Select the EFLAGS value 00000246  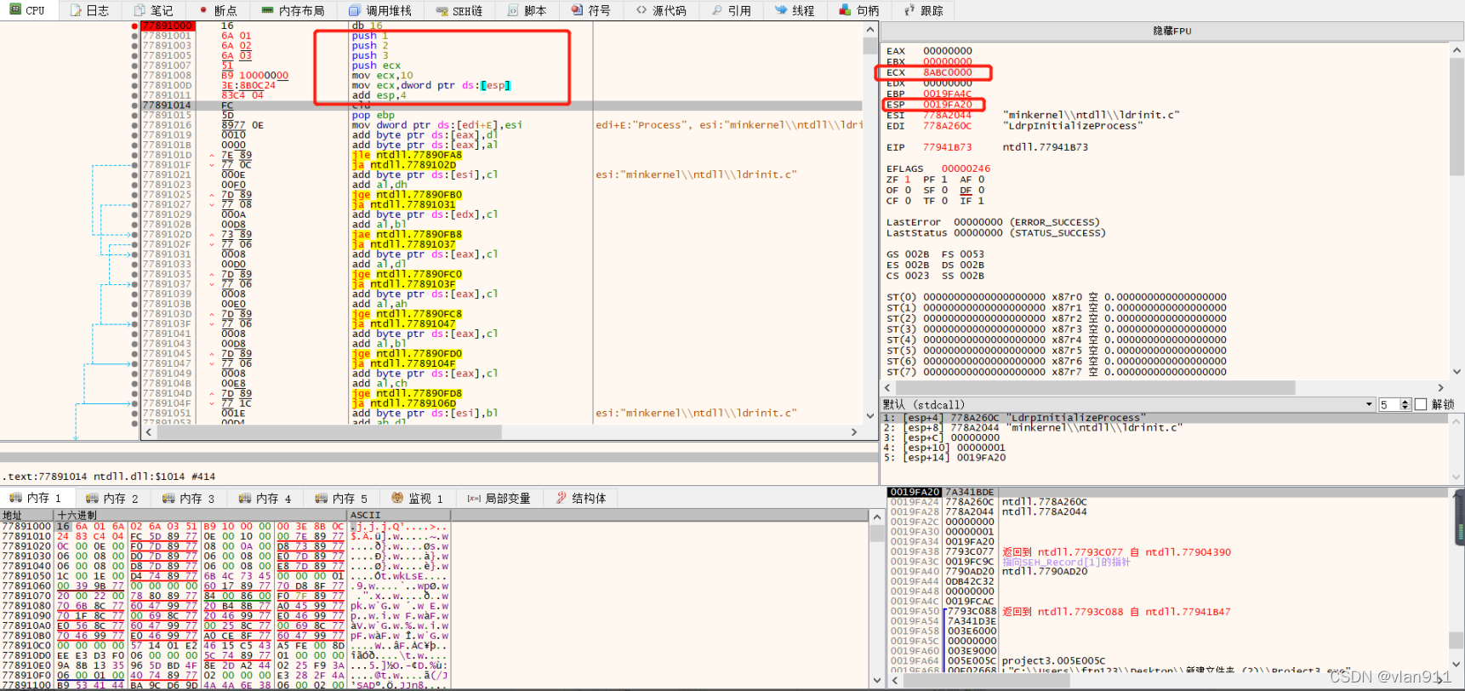pos(966,168)
